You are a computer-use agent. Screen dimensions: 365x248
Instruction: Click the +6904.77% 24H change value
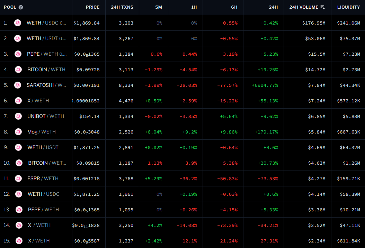pos(265,85)
